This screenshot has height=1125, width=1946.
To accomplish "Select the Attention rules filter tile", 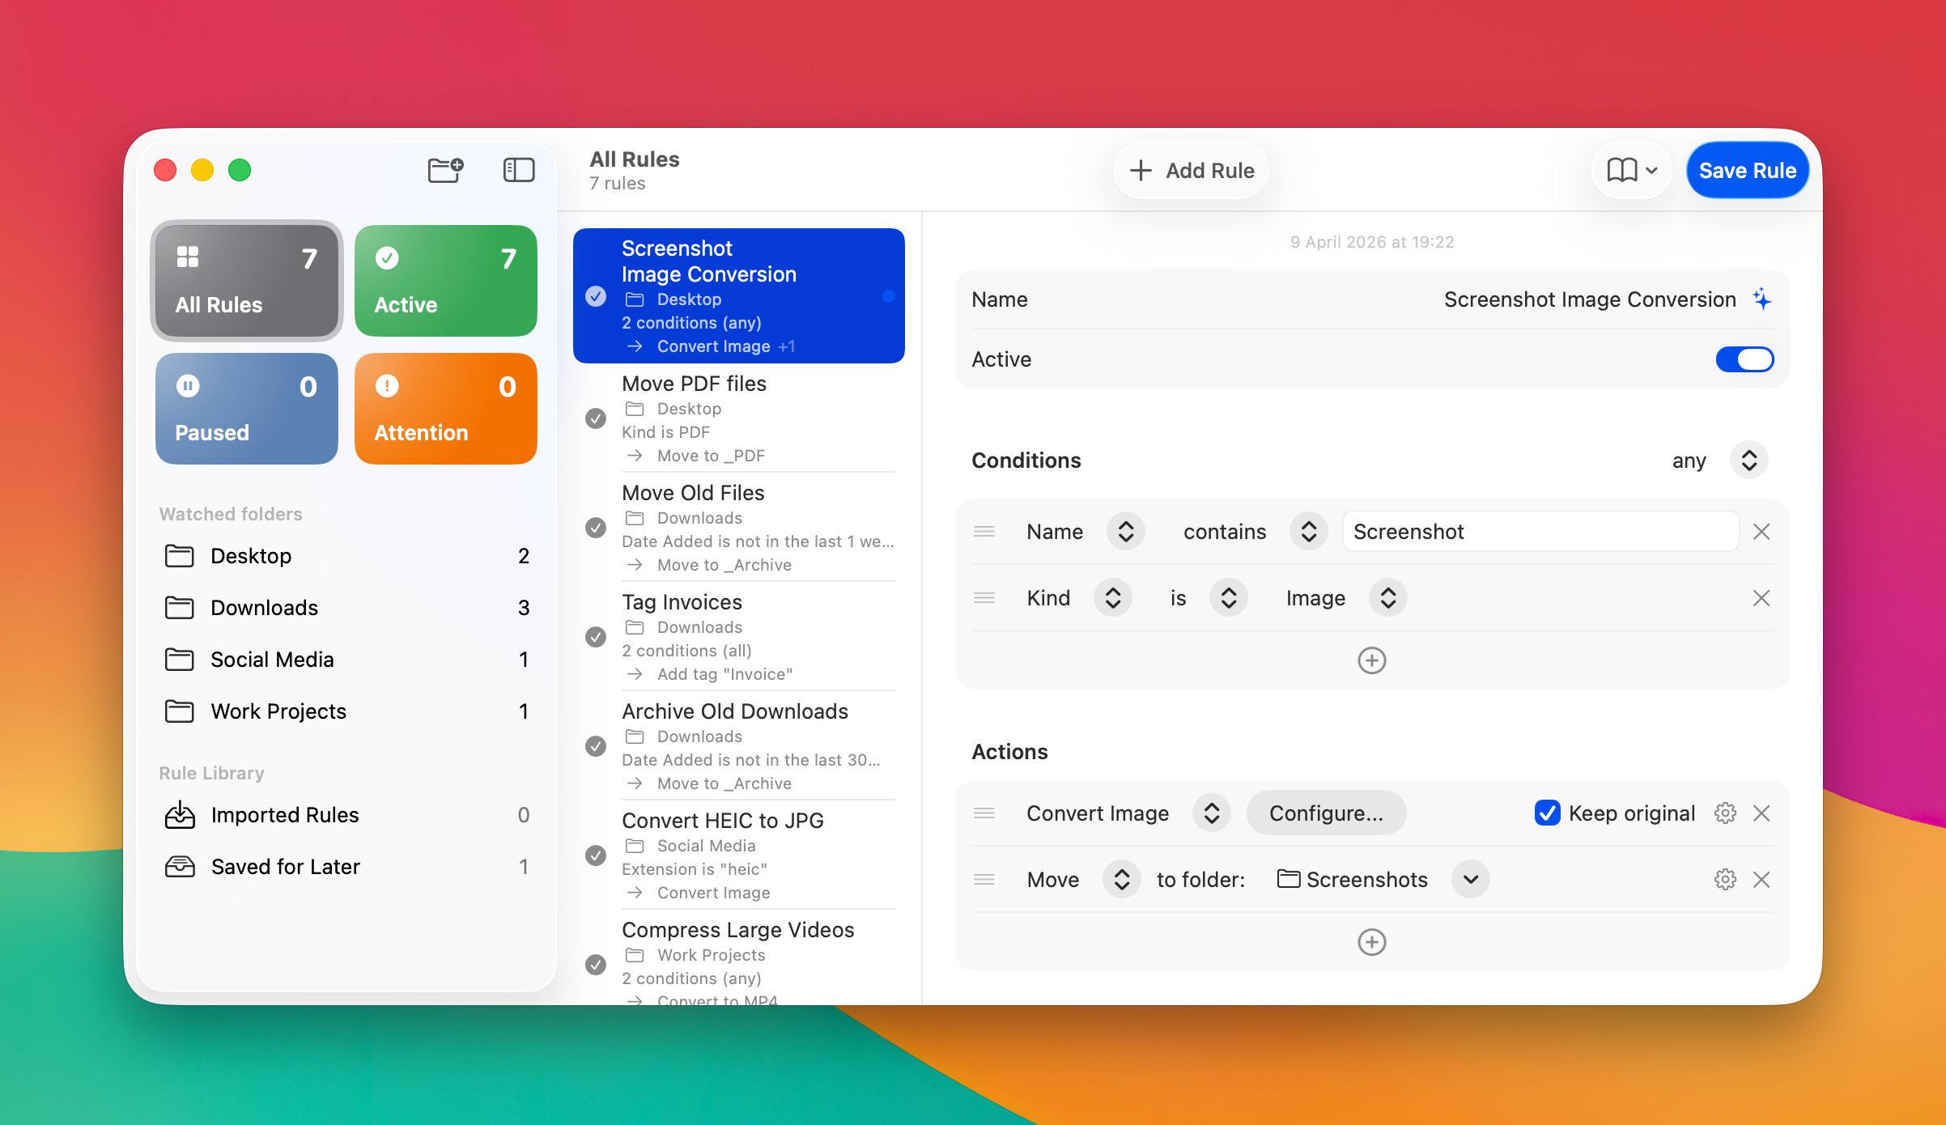I will [x=445, y=409].
